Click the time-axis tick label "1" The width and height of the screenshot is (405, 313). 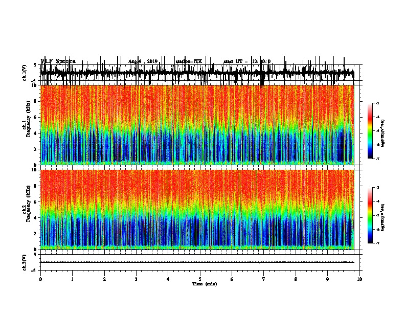[73, 279]
